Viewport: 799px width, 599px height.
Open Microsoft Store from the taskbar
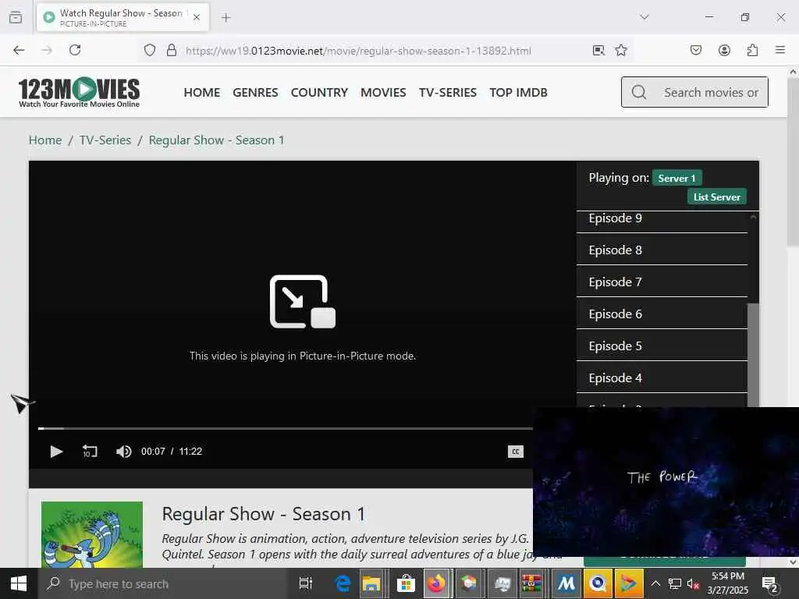406,583
